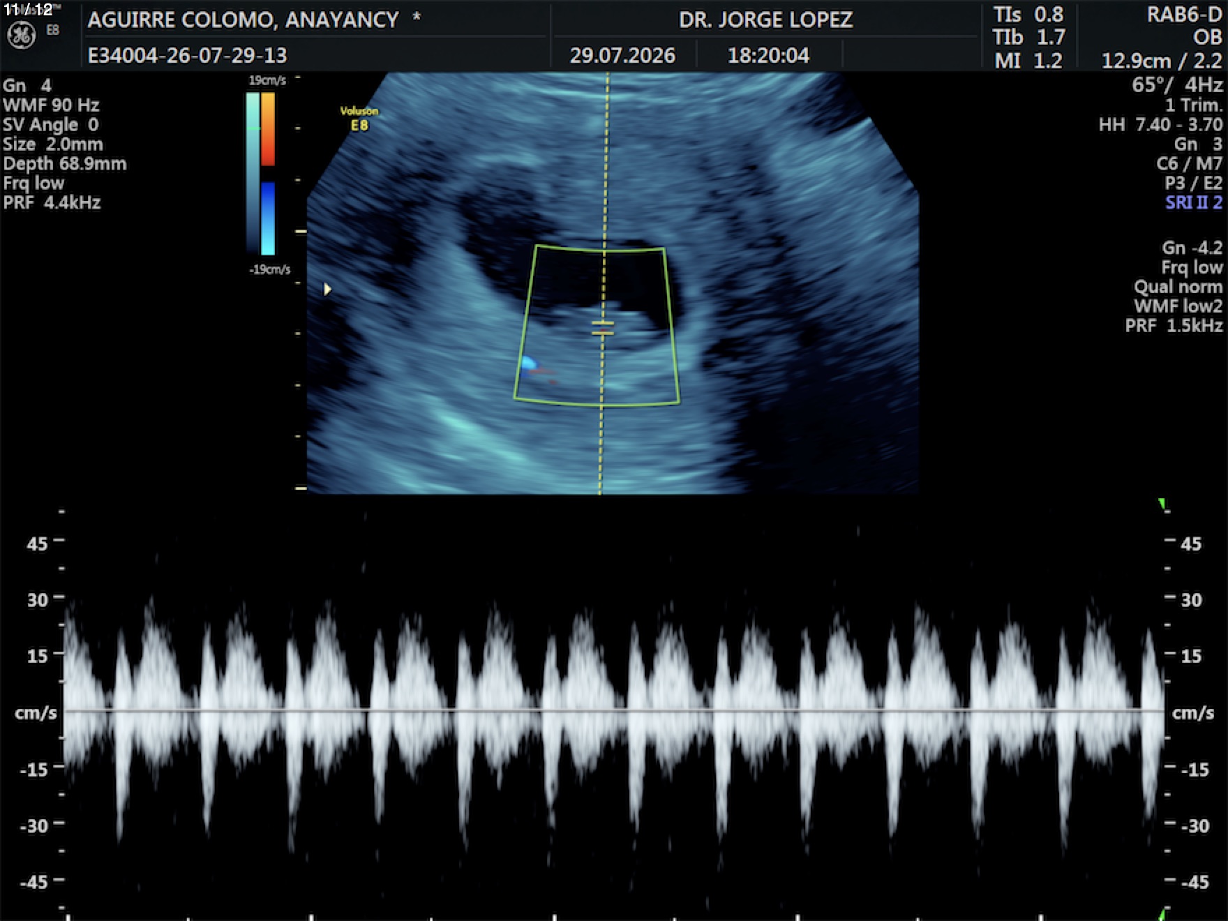Screen dimensions: 1228x921
Task: Click the Doppler spectrum baseline
Action: tap(614, 711)
